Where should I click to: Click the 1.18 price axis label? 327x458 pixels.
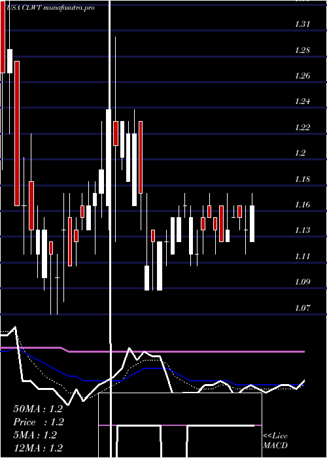click(302, 179)
